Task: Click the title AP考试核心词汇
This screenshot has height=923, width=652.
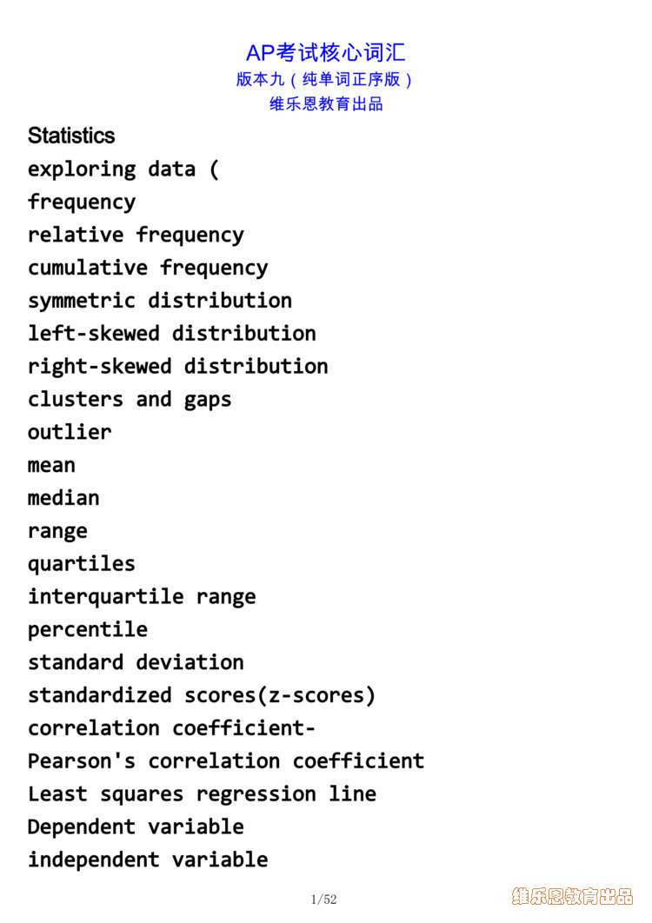Action: point(326,53)
